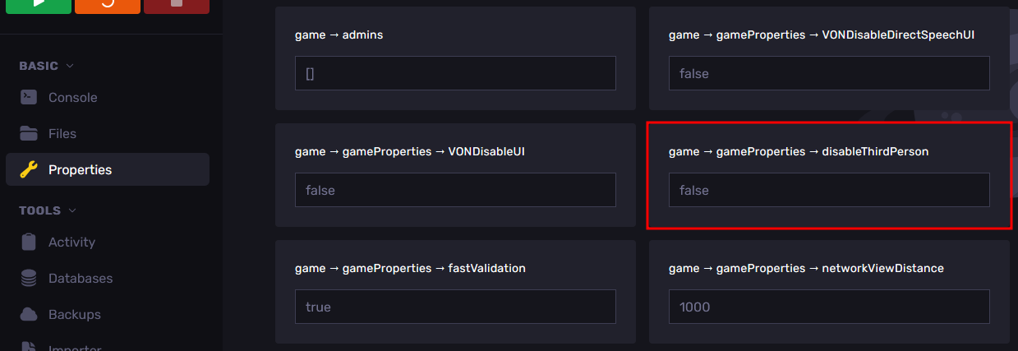Screen dimensions: 1018x351
Task: Click the red stop server button
Action: [x=176, y=6]
